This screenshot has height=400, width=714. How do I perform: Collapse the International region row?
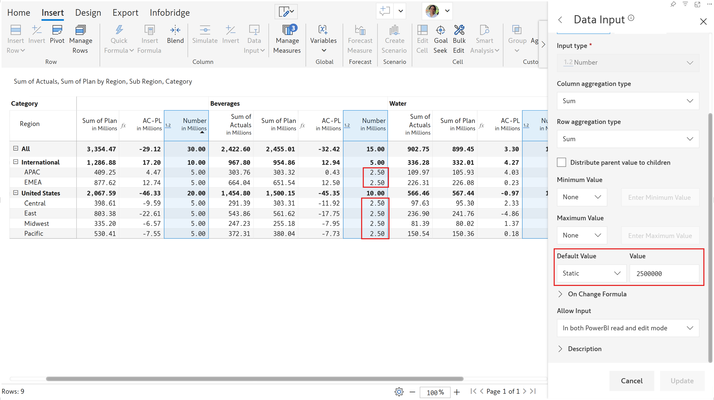click(16, 162)
